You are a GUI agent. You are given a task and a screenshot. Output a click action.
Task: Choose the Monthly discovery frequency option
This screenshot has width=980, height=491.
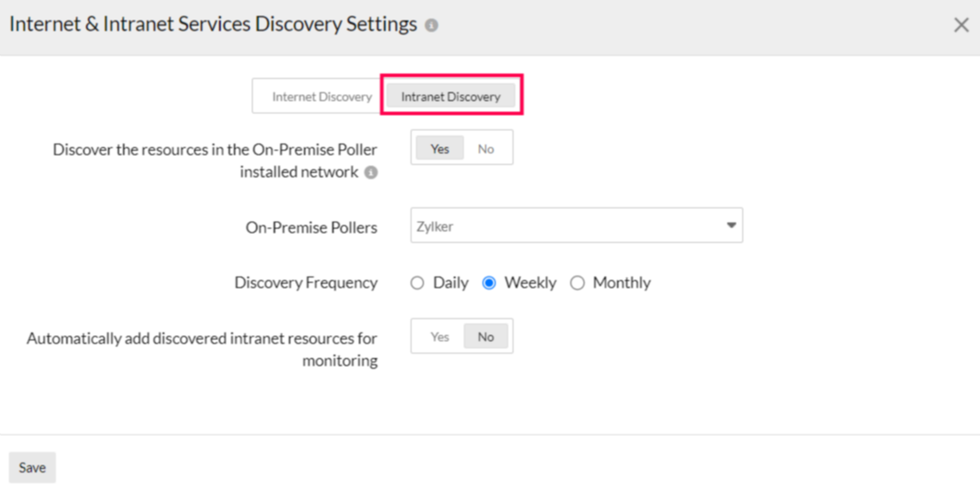coord(577,284)
